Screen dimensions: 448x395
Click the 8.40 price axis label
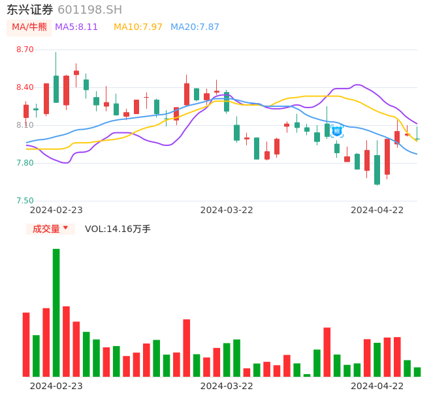point(24,87)
